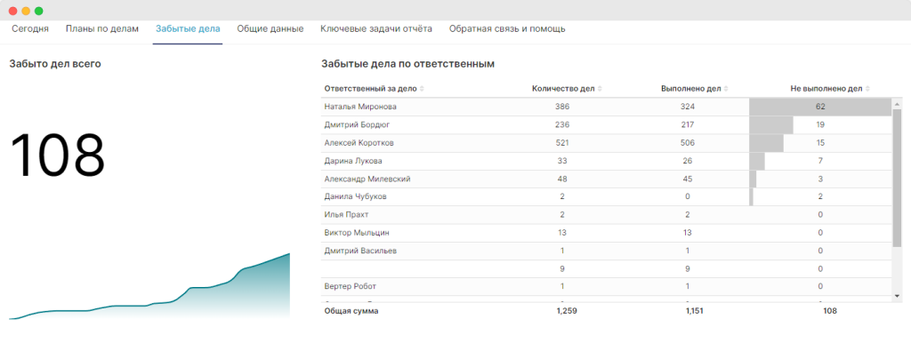Sort by Ответственный за дело column icon

(422, 89)
